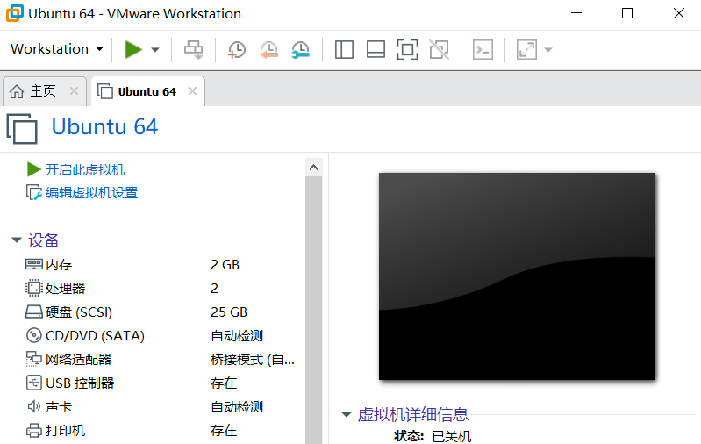
Task: Click the 25 GB hard disk value
Action: coord(229,312)
